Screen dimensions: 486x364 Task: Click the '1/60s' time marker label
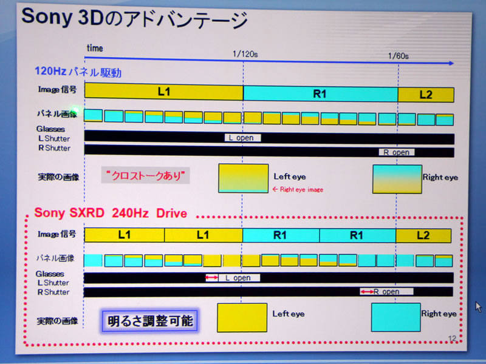point(399,56)
